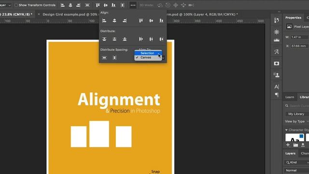Viewport: 309px width, 174px height.
Task: Distribute left edges under Distribute section
Action: tap(141, 39)
